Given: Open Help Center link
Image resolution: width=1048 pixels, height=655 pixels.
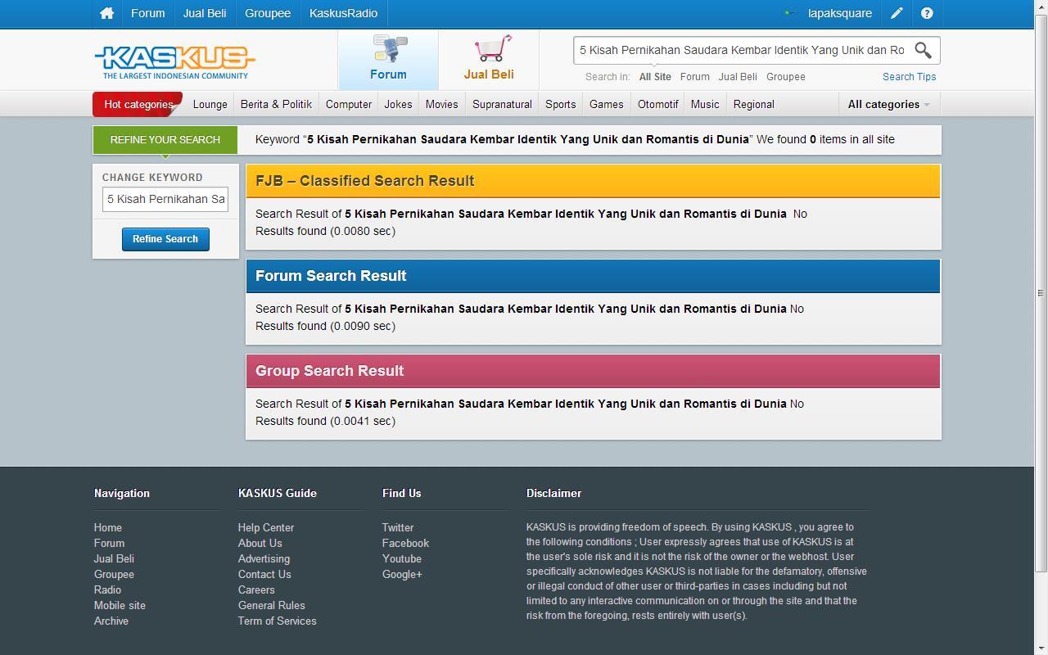Looking at the screenshot, I should (266, 528).
